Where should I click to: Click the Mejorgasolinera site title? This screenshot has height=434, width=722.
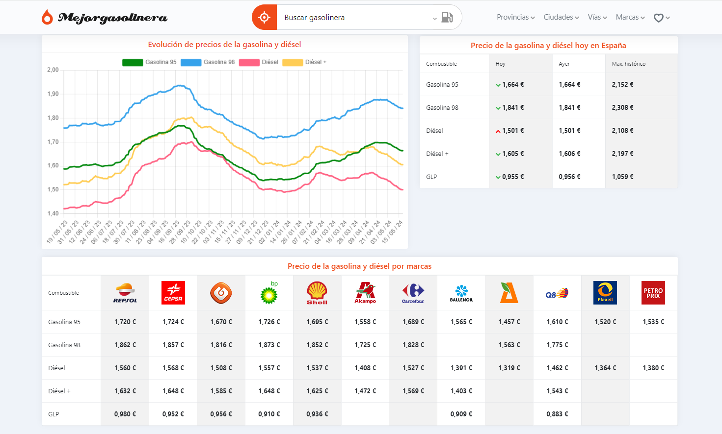pos(113,18)
